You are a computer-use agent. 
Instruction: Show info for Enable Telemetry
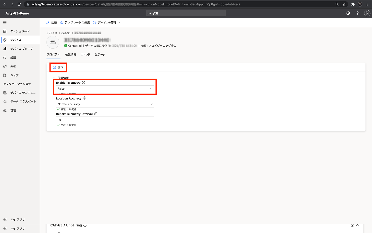[x=84, y=83]
